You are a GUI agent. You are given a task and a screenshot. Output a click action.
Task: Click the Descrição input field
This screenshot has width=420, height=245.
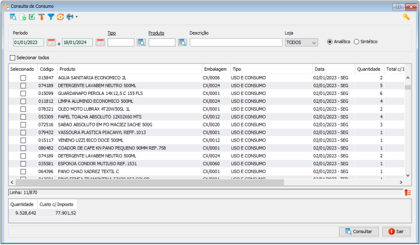coord(236,42)
